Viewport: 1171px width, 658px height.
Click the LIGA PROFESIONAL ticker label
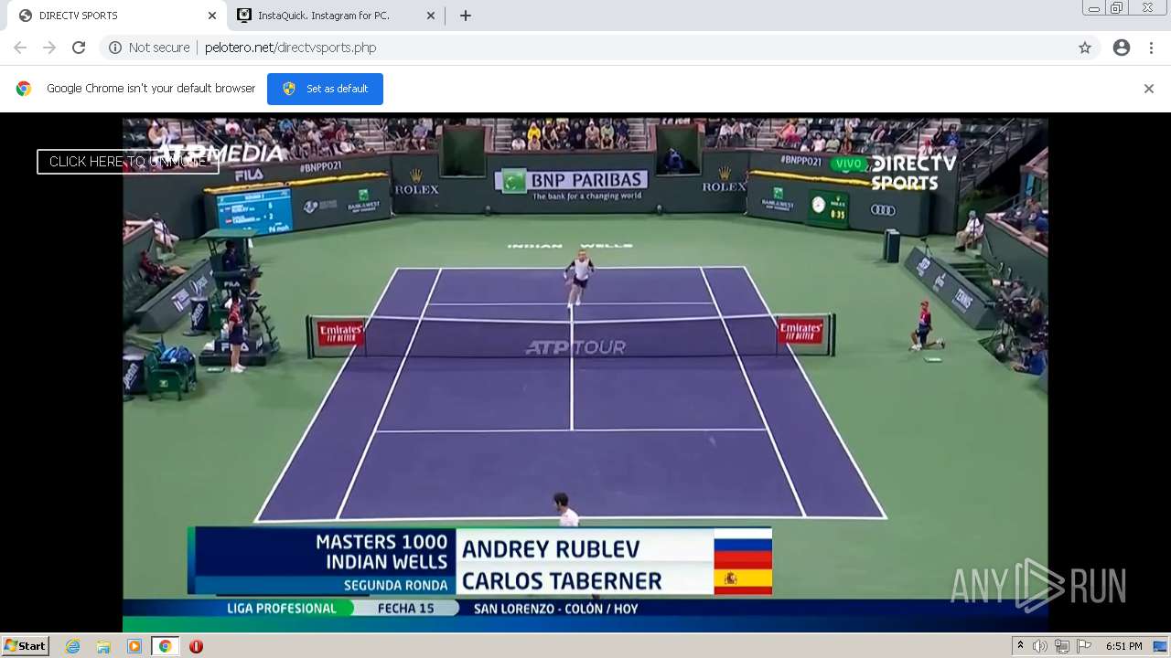coord(282,609)
